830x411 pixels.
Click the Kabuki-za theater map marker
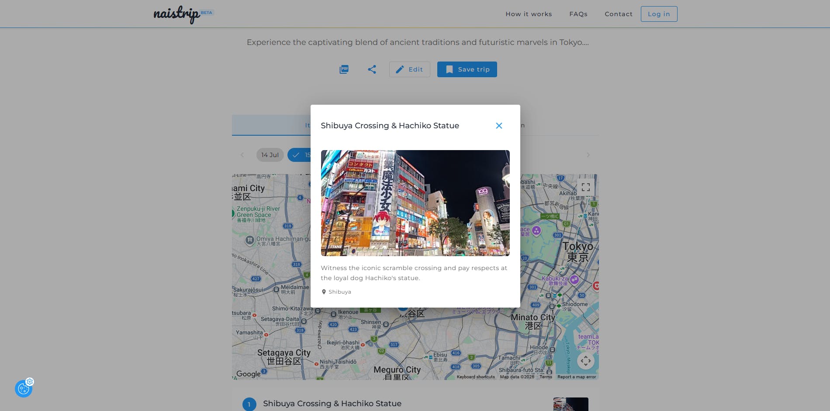click(574, 280)
